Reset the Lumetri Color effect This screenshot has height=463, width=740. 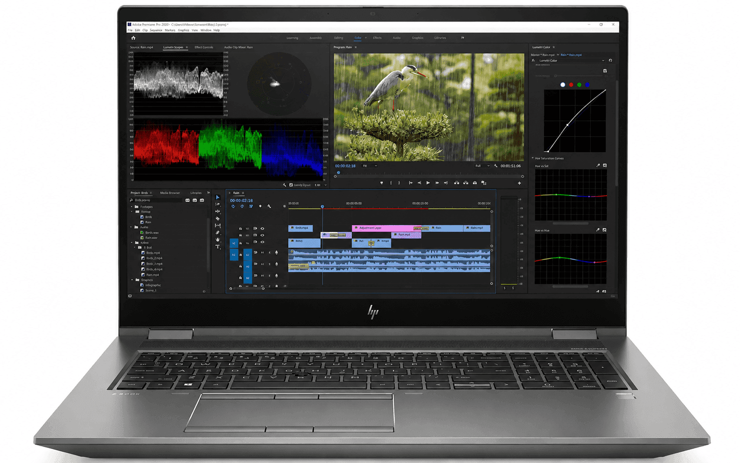[x=610, y=60]
